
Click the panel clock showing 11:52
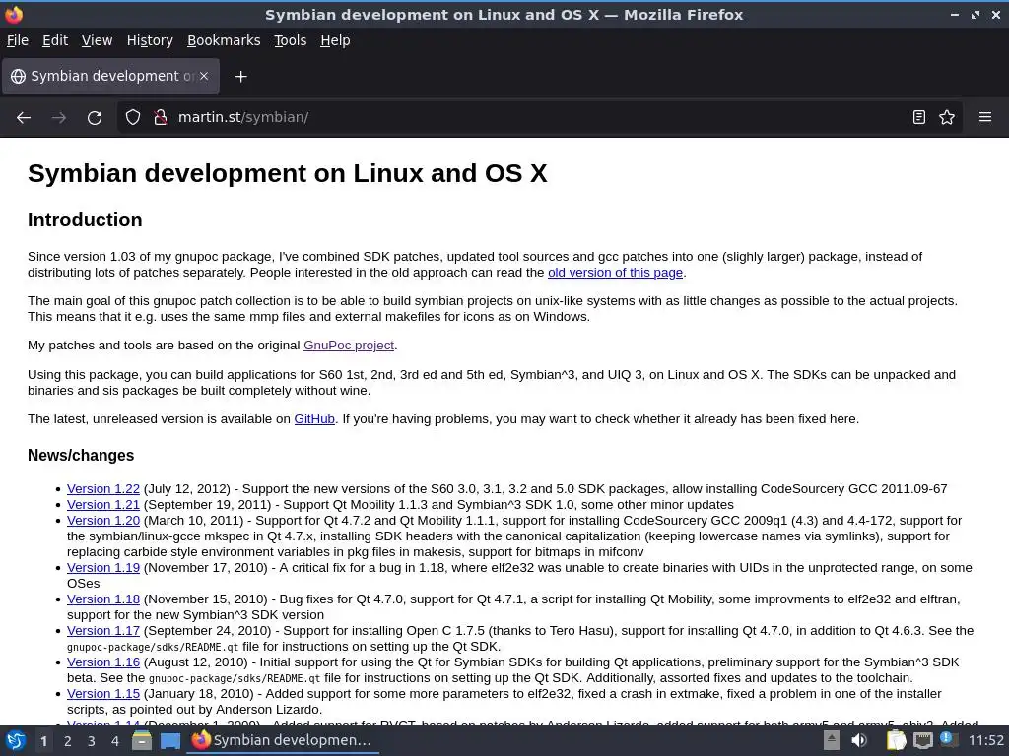point(985,740)
